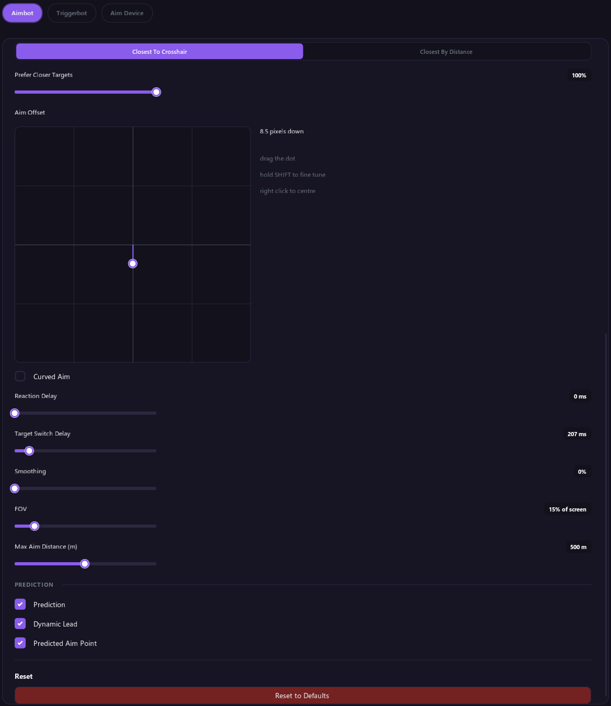611x706 pixels.
Task: Click the 'hold SHIFT to fine tune' hint
Action: coord(292,175)
